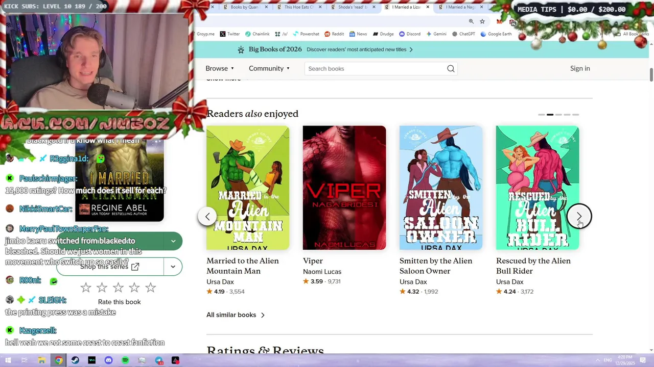Open the Chainlink bookmark

tap(257, 34)
